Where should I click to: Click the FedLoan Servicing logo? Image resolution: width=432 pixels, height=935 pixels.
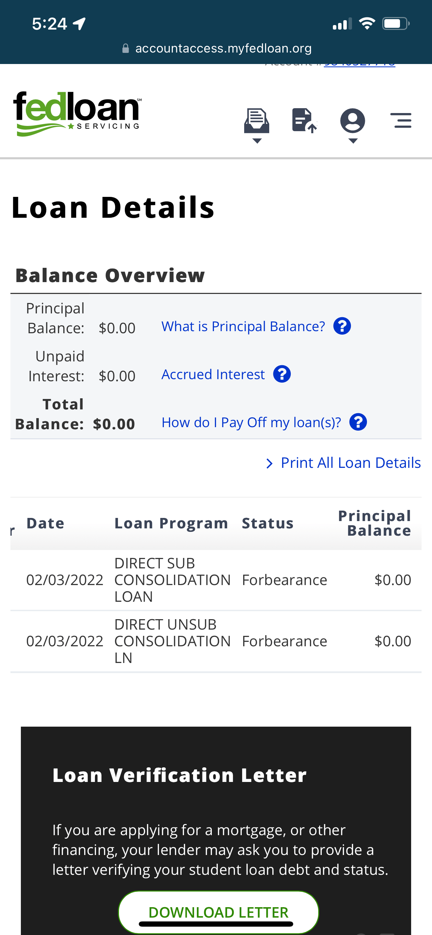77,114
